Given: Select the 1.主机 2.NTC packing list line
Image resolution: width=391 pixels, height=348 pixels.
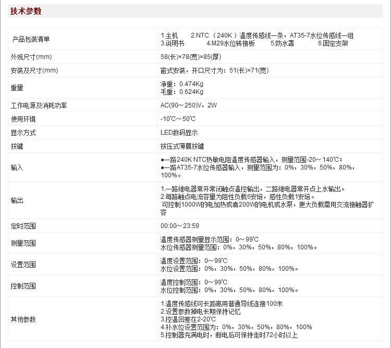Looking at the screenshot, I should coord(257,35).
